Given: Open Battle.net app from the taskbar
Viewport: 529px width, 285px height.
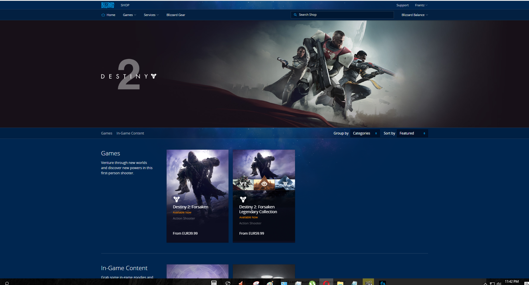Looking at the screenshot, I should (382, 283).
